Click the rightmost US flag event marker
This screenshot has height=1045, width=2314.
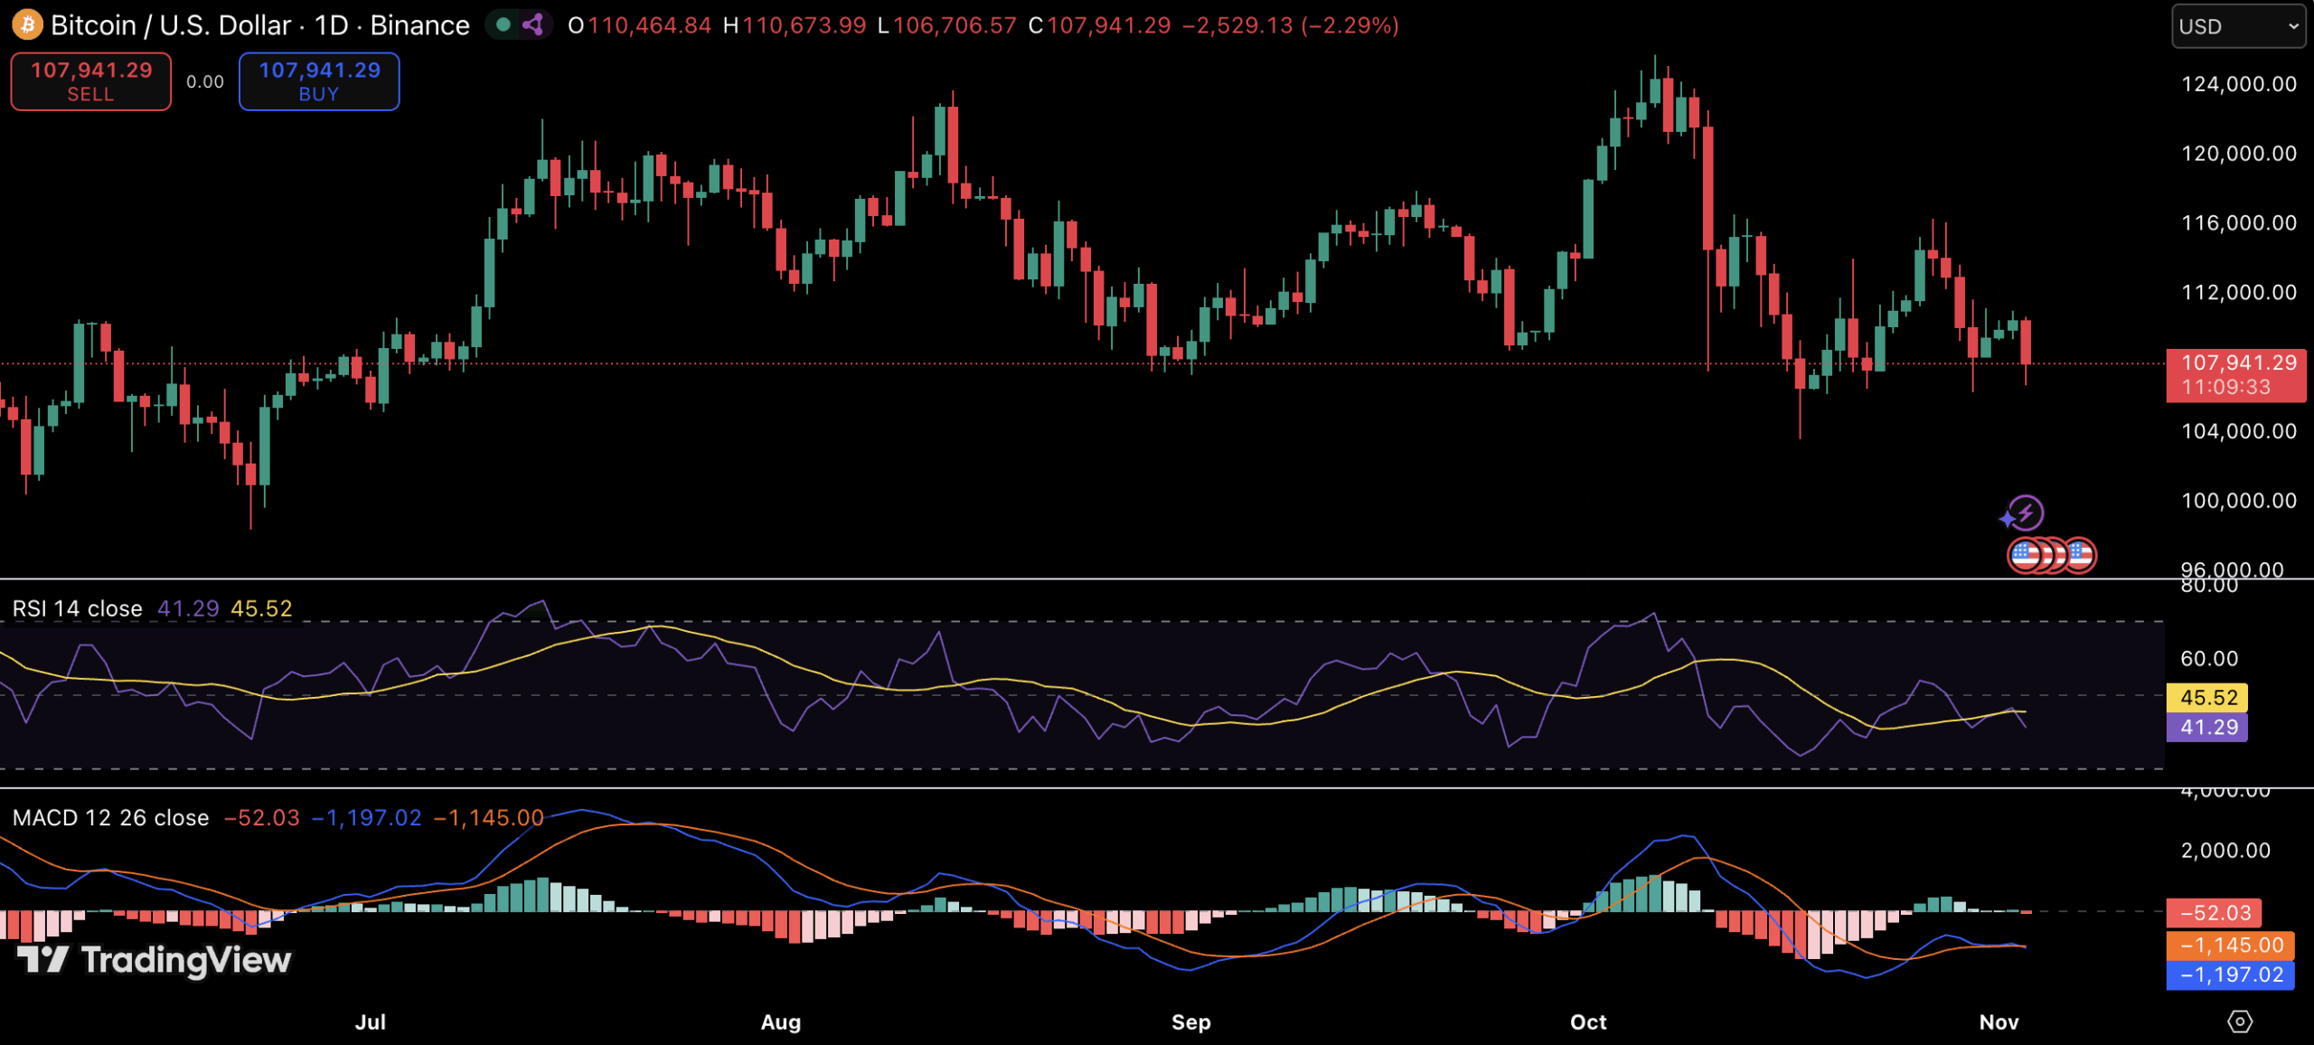[x=2080, y=555]
